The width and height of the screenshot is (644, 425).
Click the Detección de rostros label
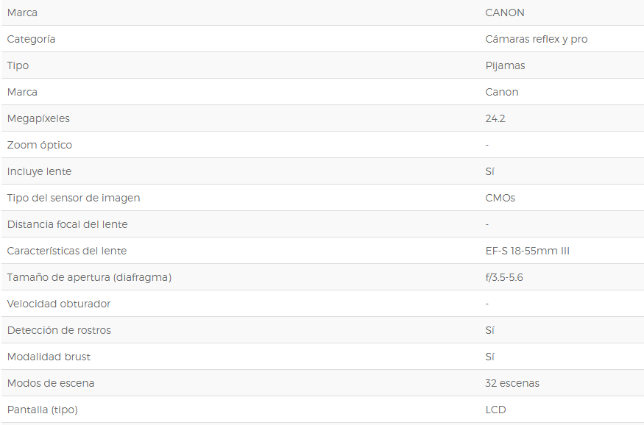59,330
